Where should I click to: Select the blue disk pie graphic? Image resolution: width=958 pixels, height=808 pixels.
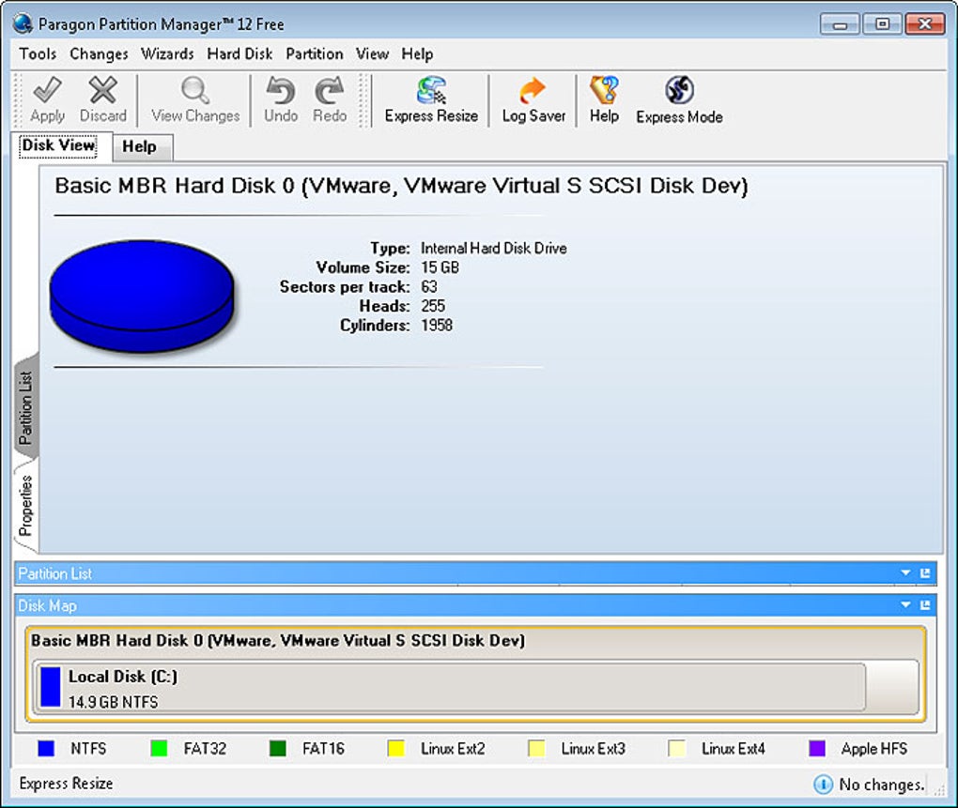point(141,297)
